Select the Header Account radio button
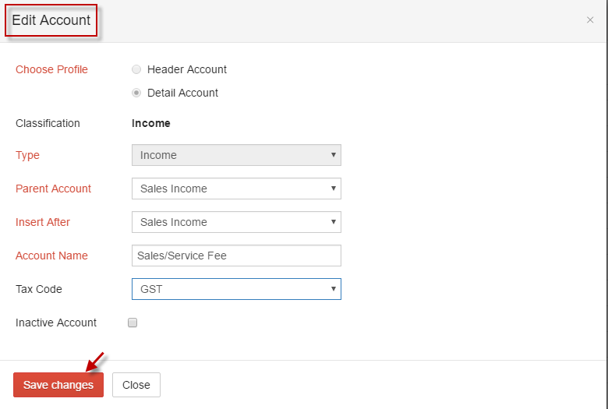Viewport: 608px width, 409px height. point(136,69)
